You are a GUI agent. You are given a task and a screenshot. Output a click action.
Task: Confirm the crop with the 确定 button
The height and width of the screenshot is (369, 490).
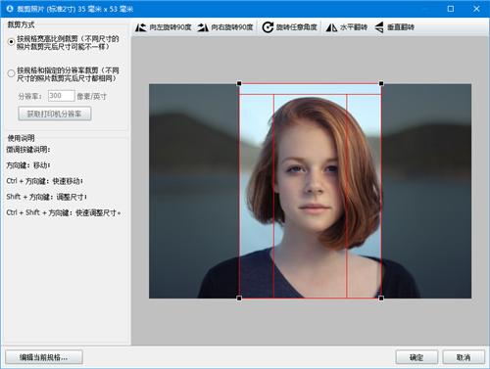coord(416,357)
